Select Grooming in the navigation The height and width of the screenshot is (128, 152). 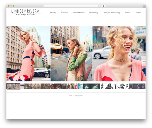[x=94, y=13]
